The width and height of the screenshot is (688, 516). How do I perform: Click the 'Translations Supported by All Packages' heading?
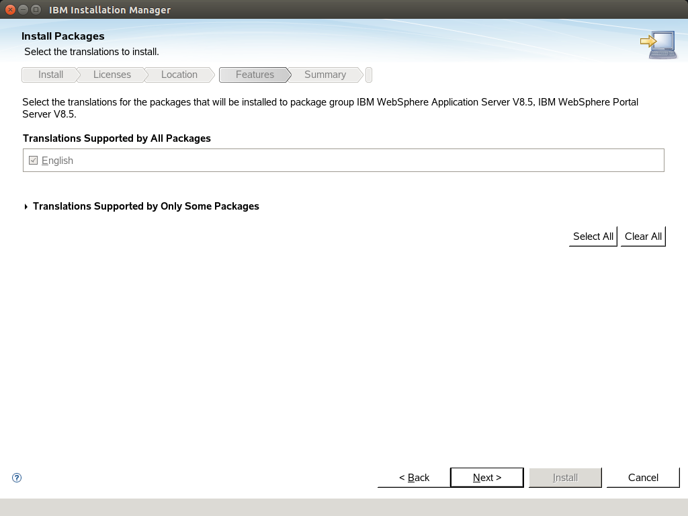(x=117, y=138)
